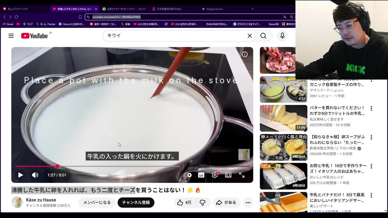388x218 pixels.
Task: Switch to theater mode
Action: tap(228, 175)
